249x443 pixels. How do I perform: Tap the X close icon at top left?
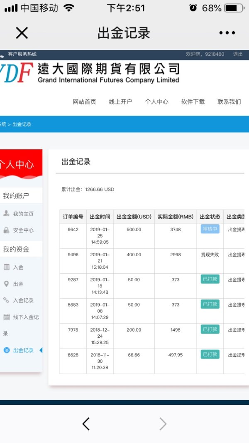(22, 33)
